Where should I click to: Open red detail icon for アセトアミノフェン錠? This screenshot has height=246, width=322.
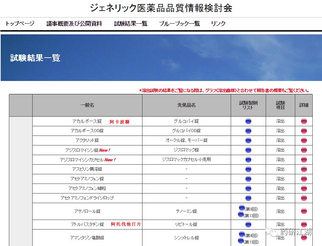pyautogui.click(x=304, y=179)
